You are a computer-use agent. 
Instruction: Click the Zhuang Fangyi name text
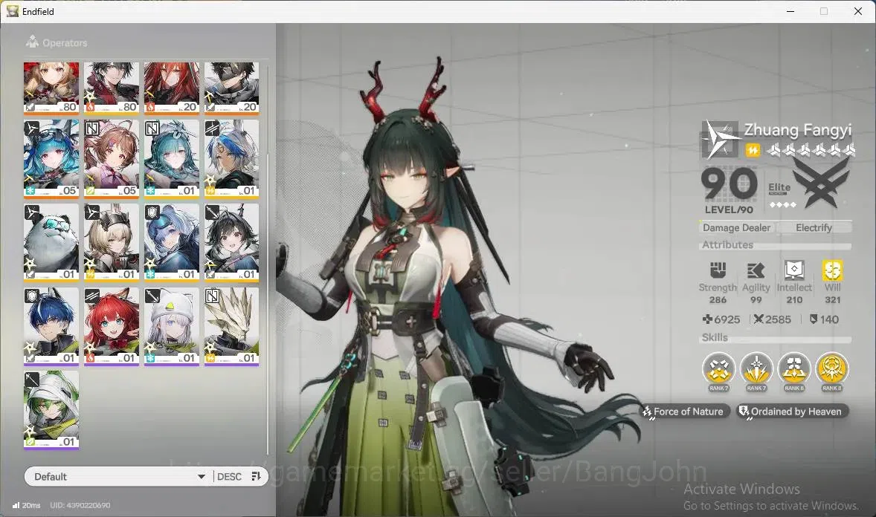coord(798,130)
